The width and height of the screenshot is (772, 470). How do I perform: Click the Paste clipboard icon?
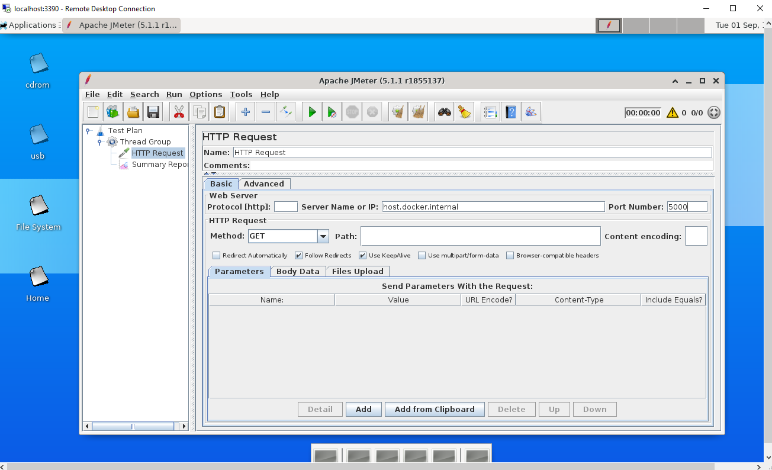220,112
